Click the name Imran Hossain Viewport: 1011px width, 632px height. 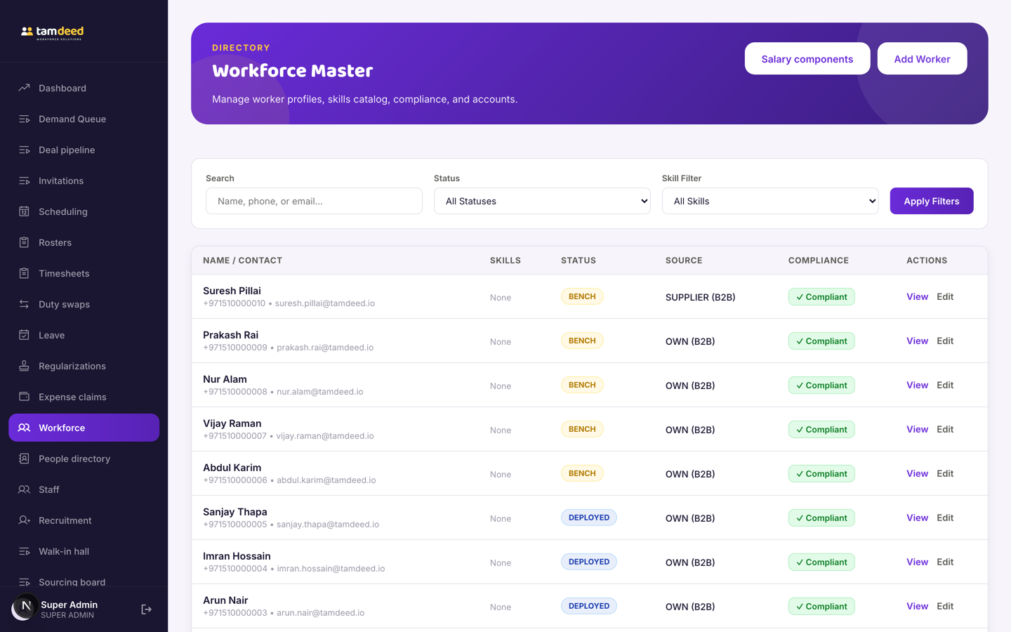(237, 556)
